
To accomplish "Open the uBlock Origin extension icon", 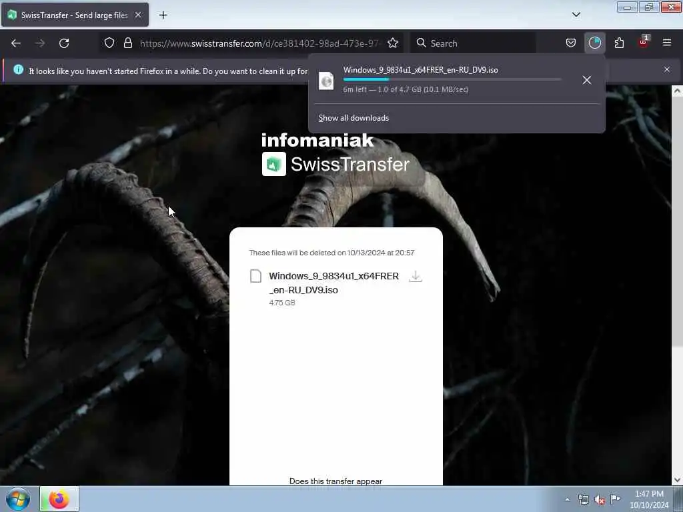I will coord(644,42).
